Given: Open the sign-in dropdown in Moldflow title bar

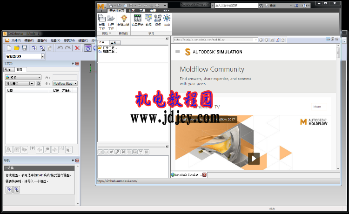Looking at the screenshot, I should click(291, 5).
